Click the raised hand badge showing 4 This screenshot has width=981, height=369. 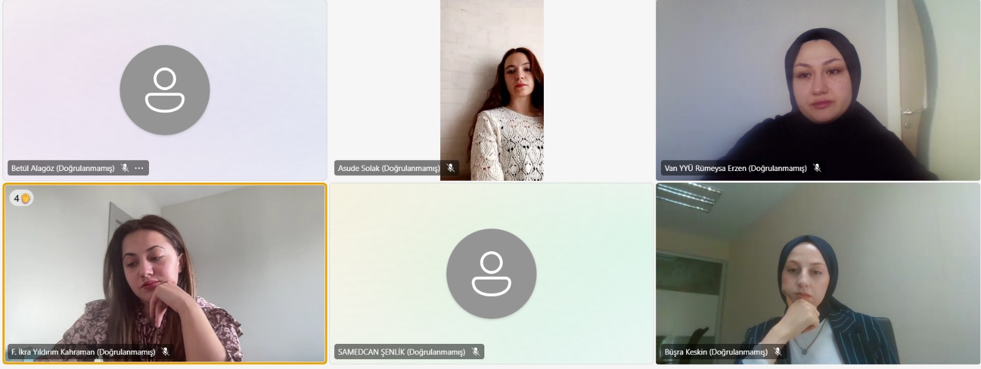tap(21, 198)
